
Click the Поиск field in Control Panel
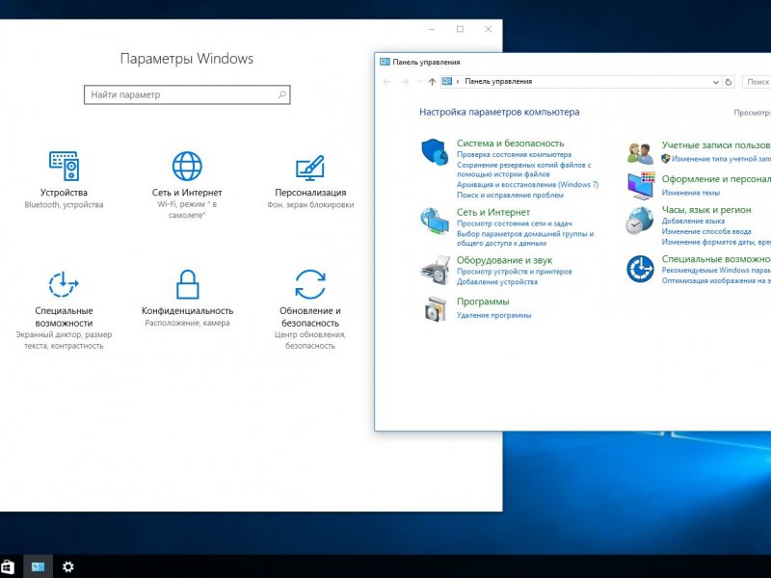pyautogui.click(x=757, y=82)
